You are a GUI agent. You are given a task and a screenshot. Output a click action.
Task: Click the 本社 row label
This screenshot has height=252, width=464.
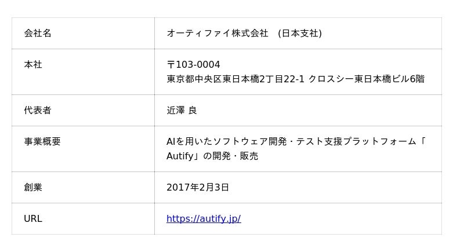(x=33, y=65)
